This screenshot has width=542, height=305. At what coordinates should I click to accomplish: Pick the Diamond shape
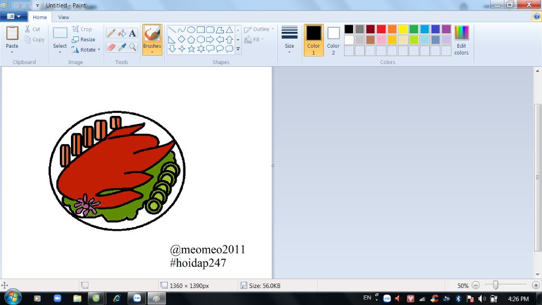click(182, 39)
